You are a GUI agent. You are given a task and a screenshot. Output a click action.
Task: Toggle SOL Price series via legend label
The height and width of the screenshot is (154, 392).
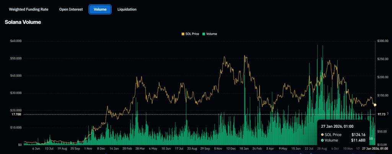point(193,34)
